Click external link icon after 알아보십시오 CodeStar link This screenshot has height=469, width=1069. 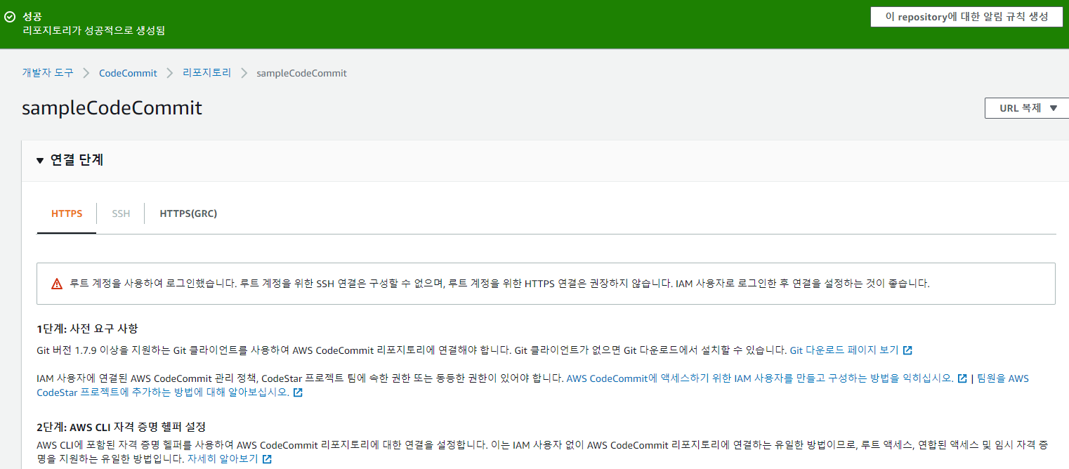298,392
